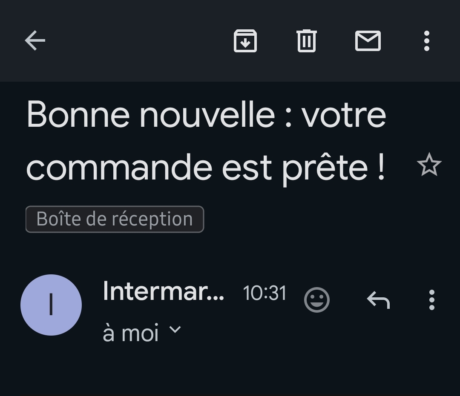Tap the 'à moi' recipient text
This screenshot has height=396, width=460.
[131, 333]
